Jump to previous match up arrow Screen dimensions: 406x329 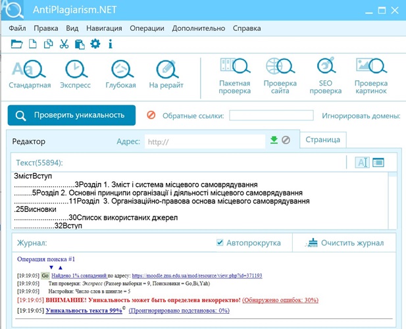point(61,267)
